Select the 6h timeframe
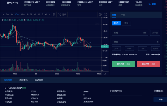Image resolution: width=167 pixels, height=106 pixels. 39,14
